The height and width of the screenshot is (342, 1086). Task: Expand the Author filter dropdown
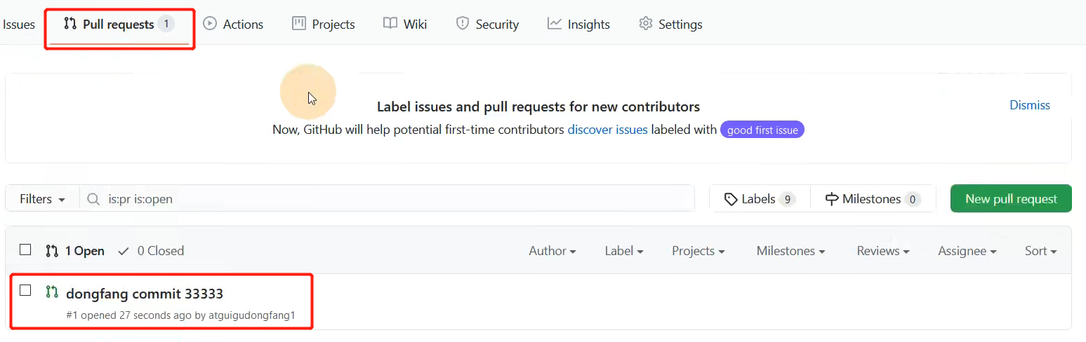click(x=552, y=251)
